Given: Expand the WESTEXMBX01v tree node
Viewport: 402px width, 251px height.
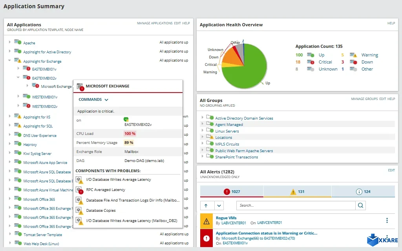Looking at the screenshot, I should click(x=18, y=96).
